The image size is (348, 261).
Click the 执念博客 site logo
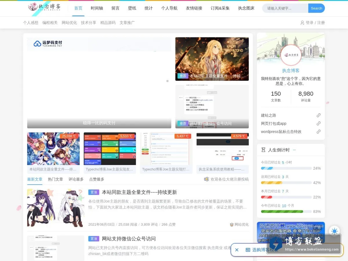click(44, 7)
